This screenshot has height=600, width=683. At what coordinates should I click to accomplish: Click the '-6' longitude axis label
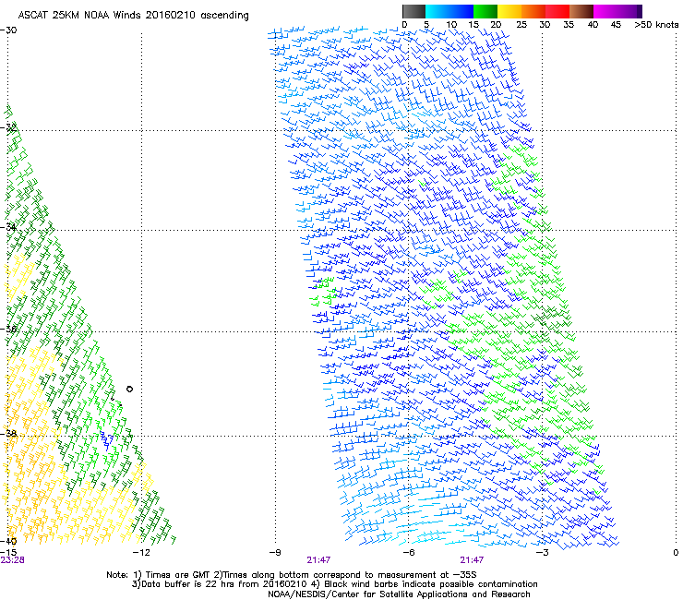[409, 552]
